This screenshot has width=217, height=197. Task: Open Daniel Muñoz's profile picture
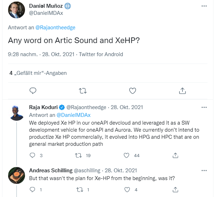[16, 10]
